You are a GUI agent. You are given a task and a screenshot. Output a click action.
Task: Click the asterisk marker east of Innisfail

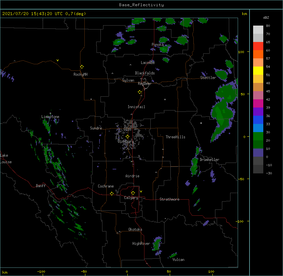[x=165, y=99]
